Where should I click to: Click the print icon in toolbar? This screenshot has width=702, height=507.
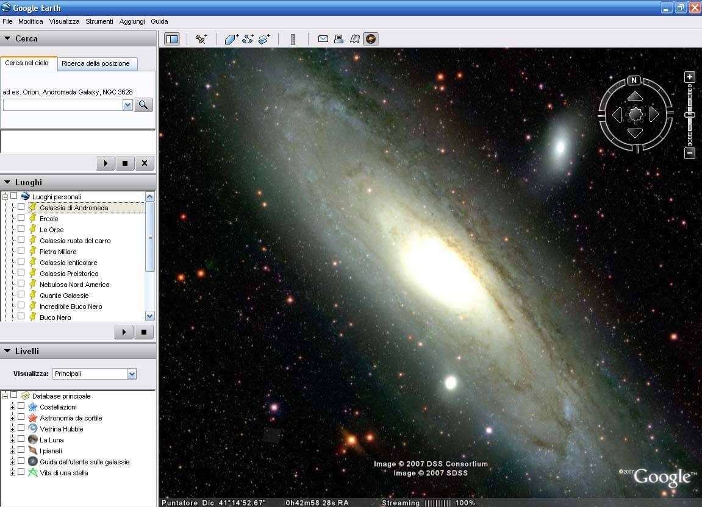(x=339, y=39)
